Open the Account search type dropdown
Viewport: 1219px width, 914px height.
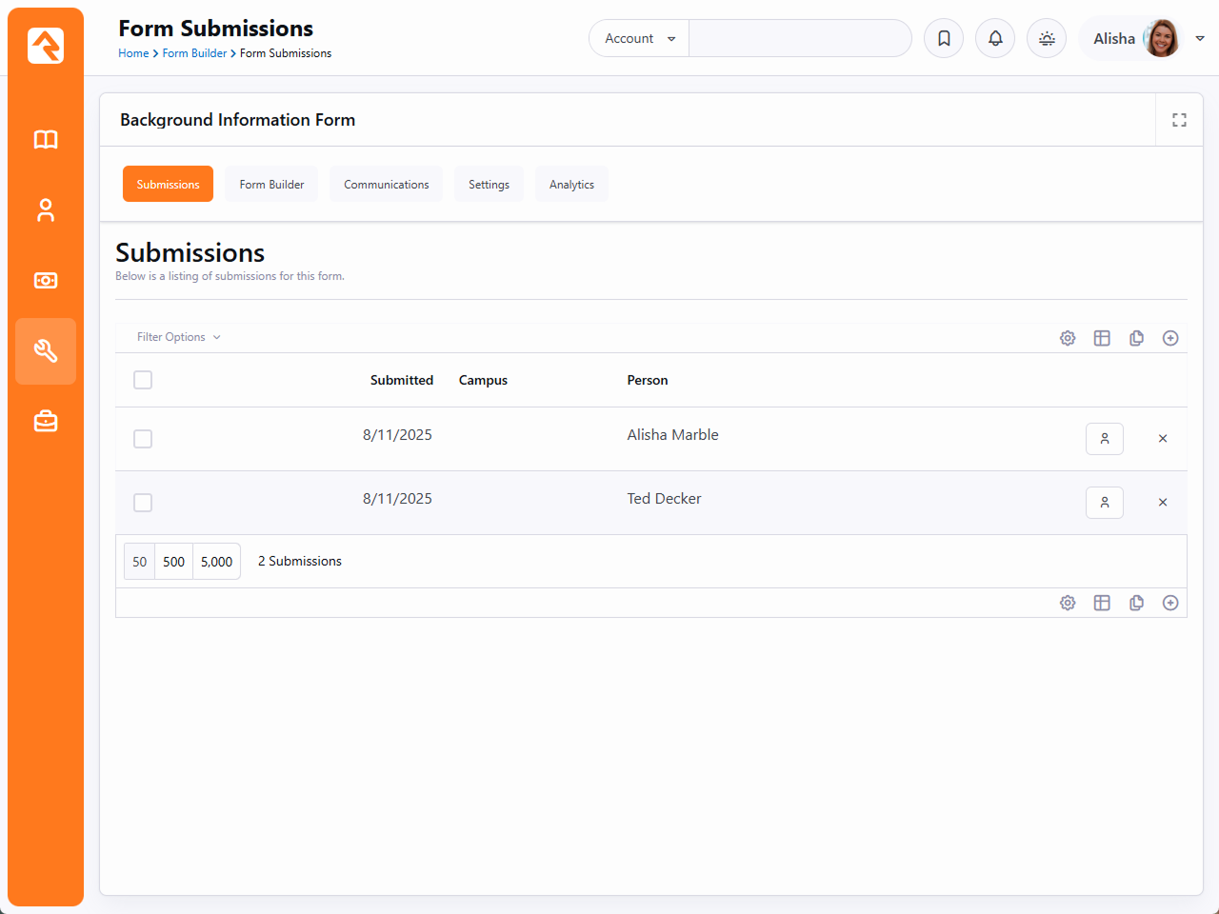click(639, 39)
